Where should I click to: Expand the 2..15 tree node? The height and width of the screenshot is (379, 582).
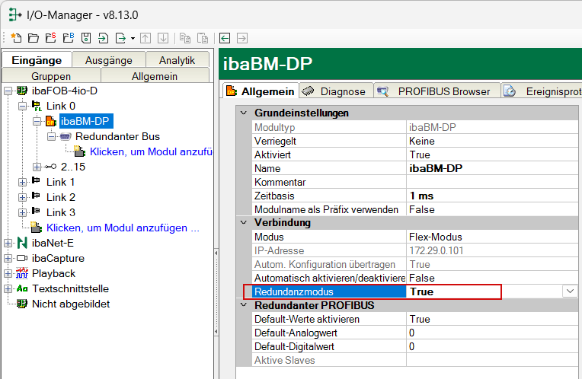click(37, 167)
